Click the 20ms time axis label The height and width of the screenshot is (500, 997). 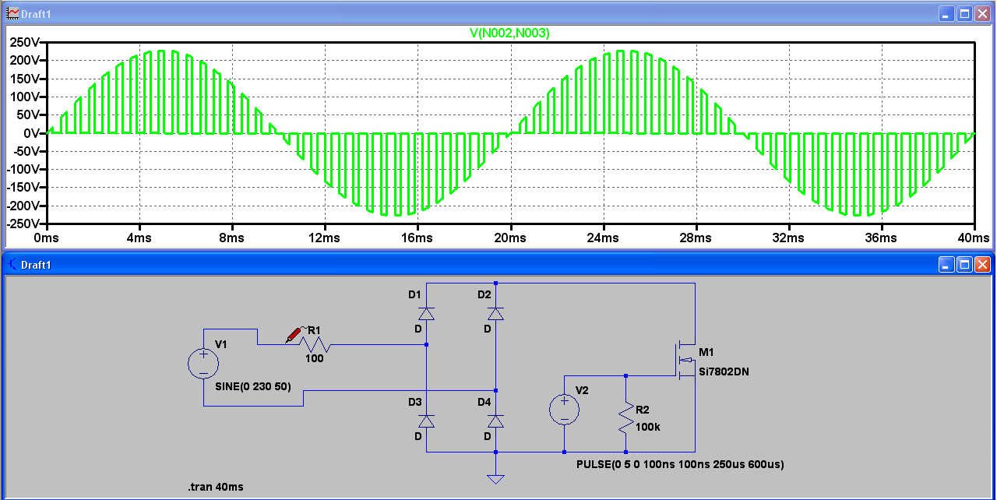(x=510, y=237)
